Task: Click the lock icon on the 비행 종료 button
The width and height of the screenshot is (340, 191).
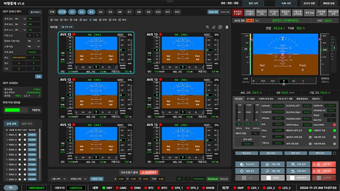Action: 314,171
